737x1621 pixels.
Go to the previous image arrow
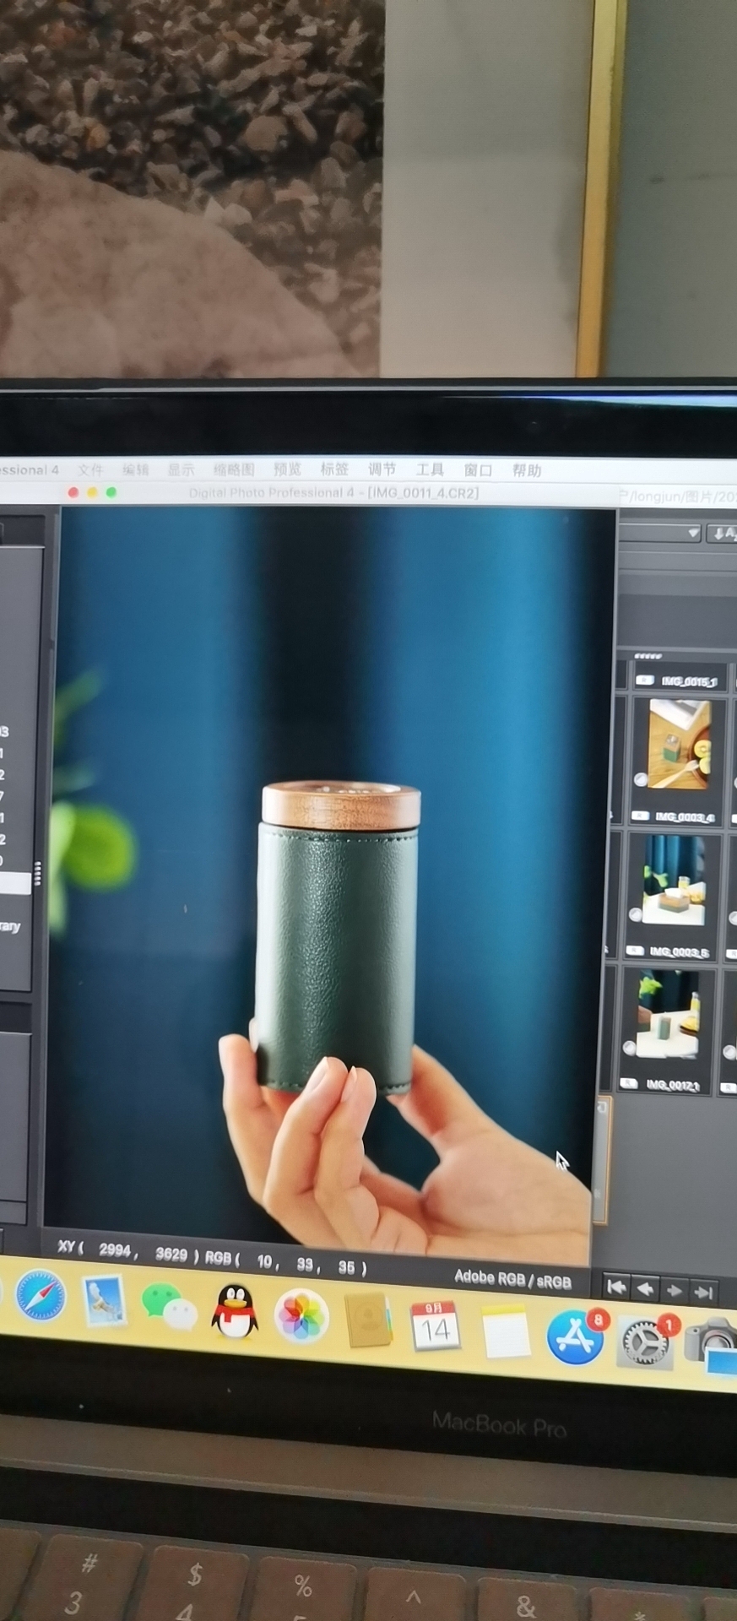pyautogui.click(x=645, y=1289)
